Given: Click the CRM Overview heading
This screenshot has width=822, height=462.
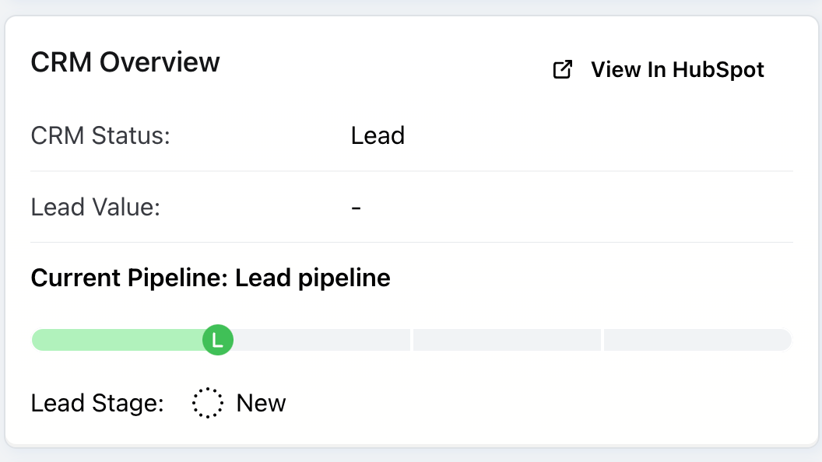Looking at the screenshot, I should pos(125,62).
